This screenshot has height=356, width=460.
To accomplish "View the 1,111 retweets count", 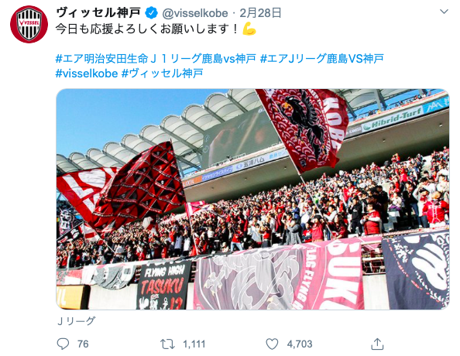I will 194,344.
